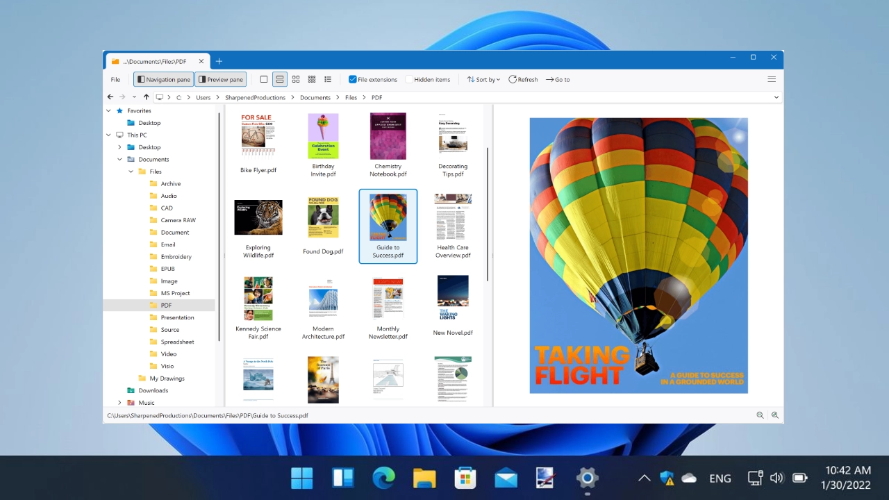Viewport: 889px width, 500px height.
Task: Launch Microsoft Edge from taskbar
Action: [383, 478]
